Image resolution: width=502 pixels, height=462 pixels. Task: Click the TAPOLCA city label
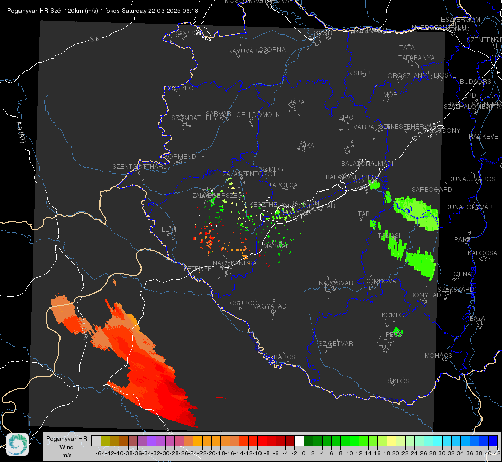[x=284, y=185]
